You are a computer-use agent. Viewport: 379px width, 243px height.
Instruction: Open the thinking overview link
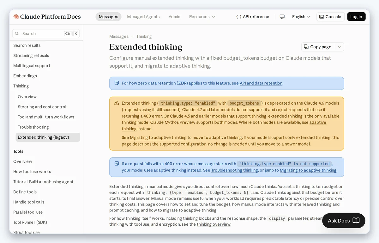coord(214,224)
